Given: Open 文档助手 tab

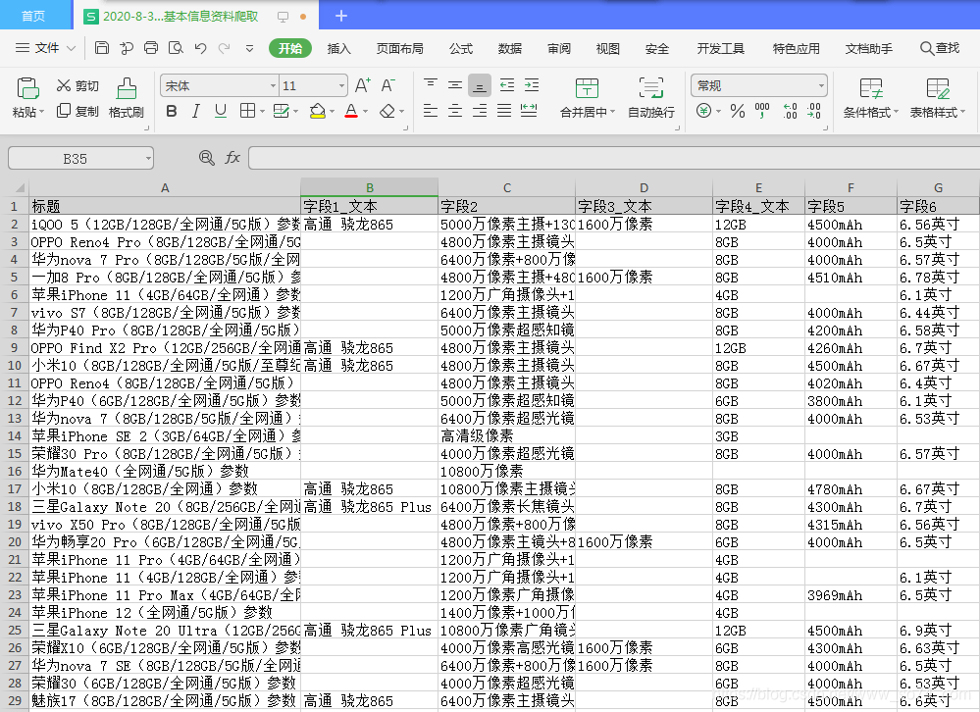Looking at the screenshot, I should pyautogui.click(x=869, y=48).
